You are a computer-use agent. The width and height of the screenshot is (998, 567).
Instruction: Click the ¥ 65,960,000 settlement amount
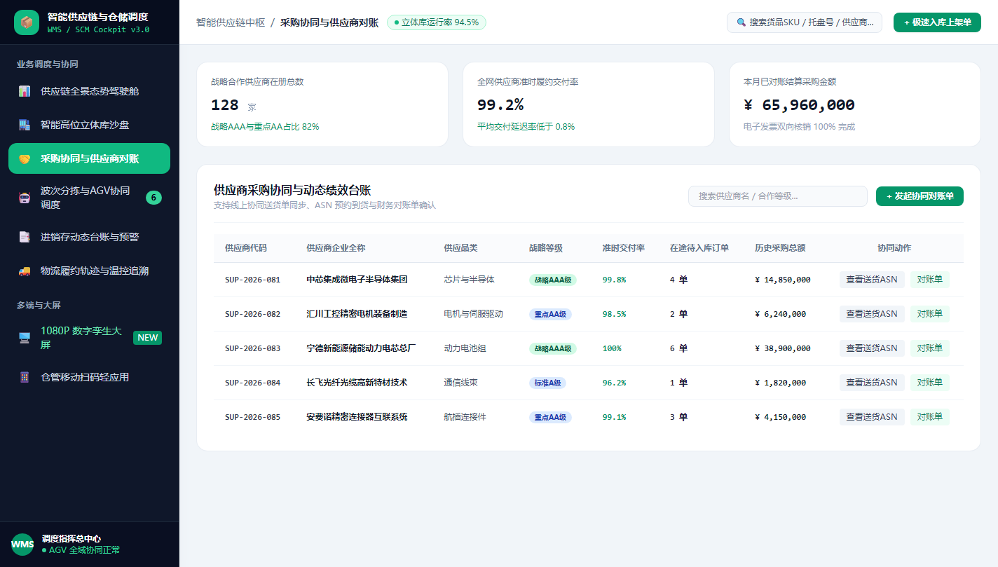799,105
